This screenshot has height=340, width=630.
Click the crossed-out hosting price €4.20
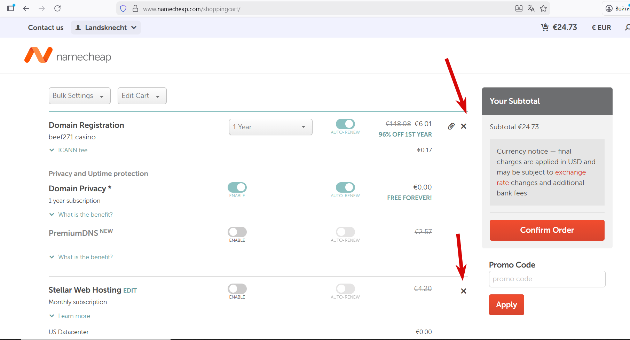click(x=423, y=288)
